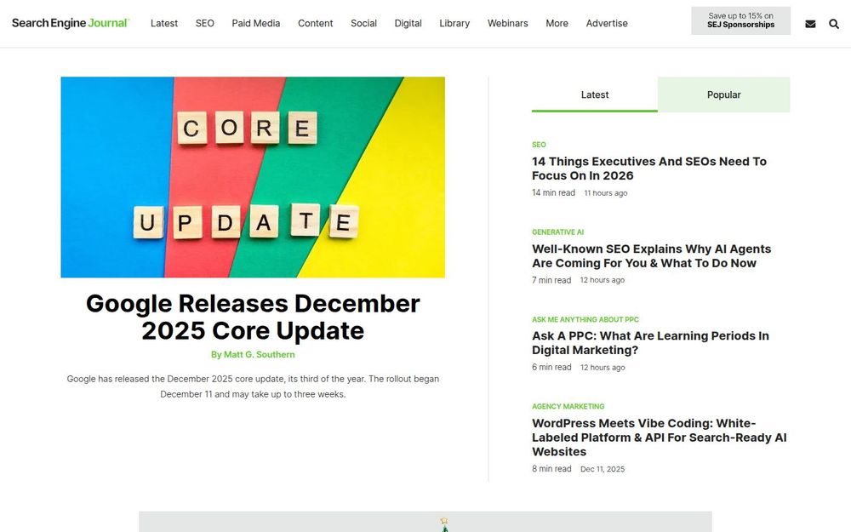
Task: Open the Paid Media menu
Action: click(x=255, y=23)
